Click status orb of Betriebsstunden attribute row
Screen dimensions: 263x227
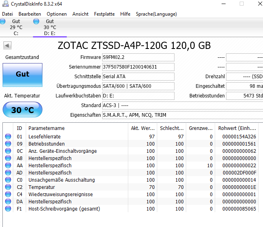tap(8, 144)
